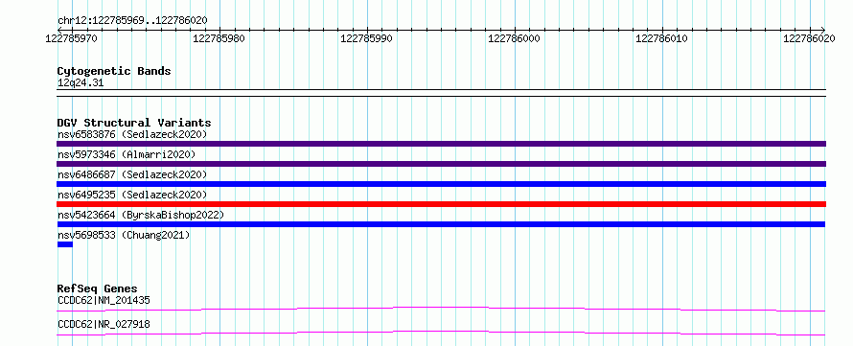Click the short blue bar under nsv5698533

[x=65, y=244]
